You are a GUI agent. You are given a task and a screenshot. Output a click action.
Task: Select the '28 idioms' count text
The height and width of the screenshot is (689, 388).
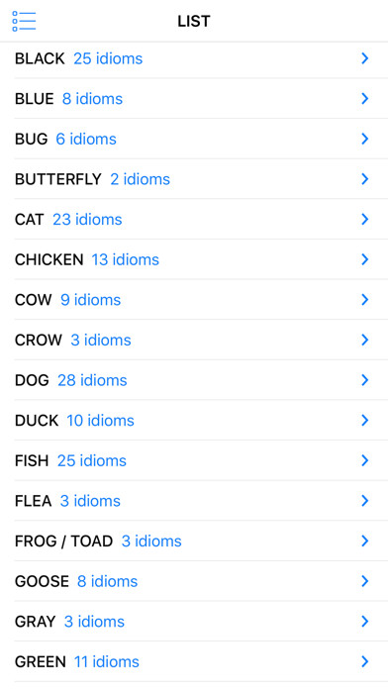(x=92, y=380)
